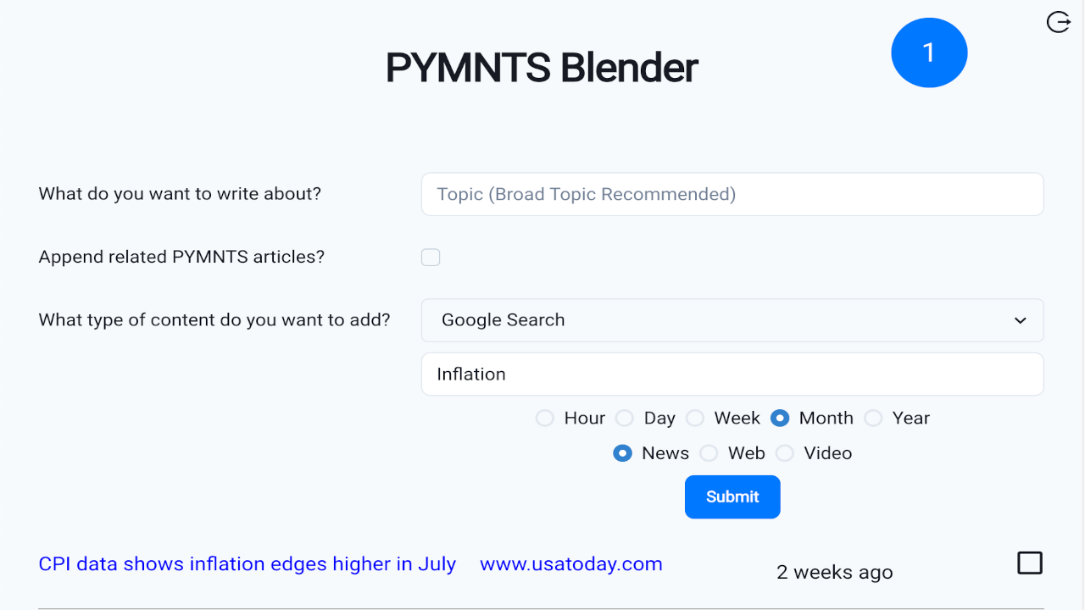Switch search type to Video
The width and height of the screenshot is (1085, 610).
pyautogui.click(x=785, y=453)
